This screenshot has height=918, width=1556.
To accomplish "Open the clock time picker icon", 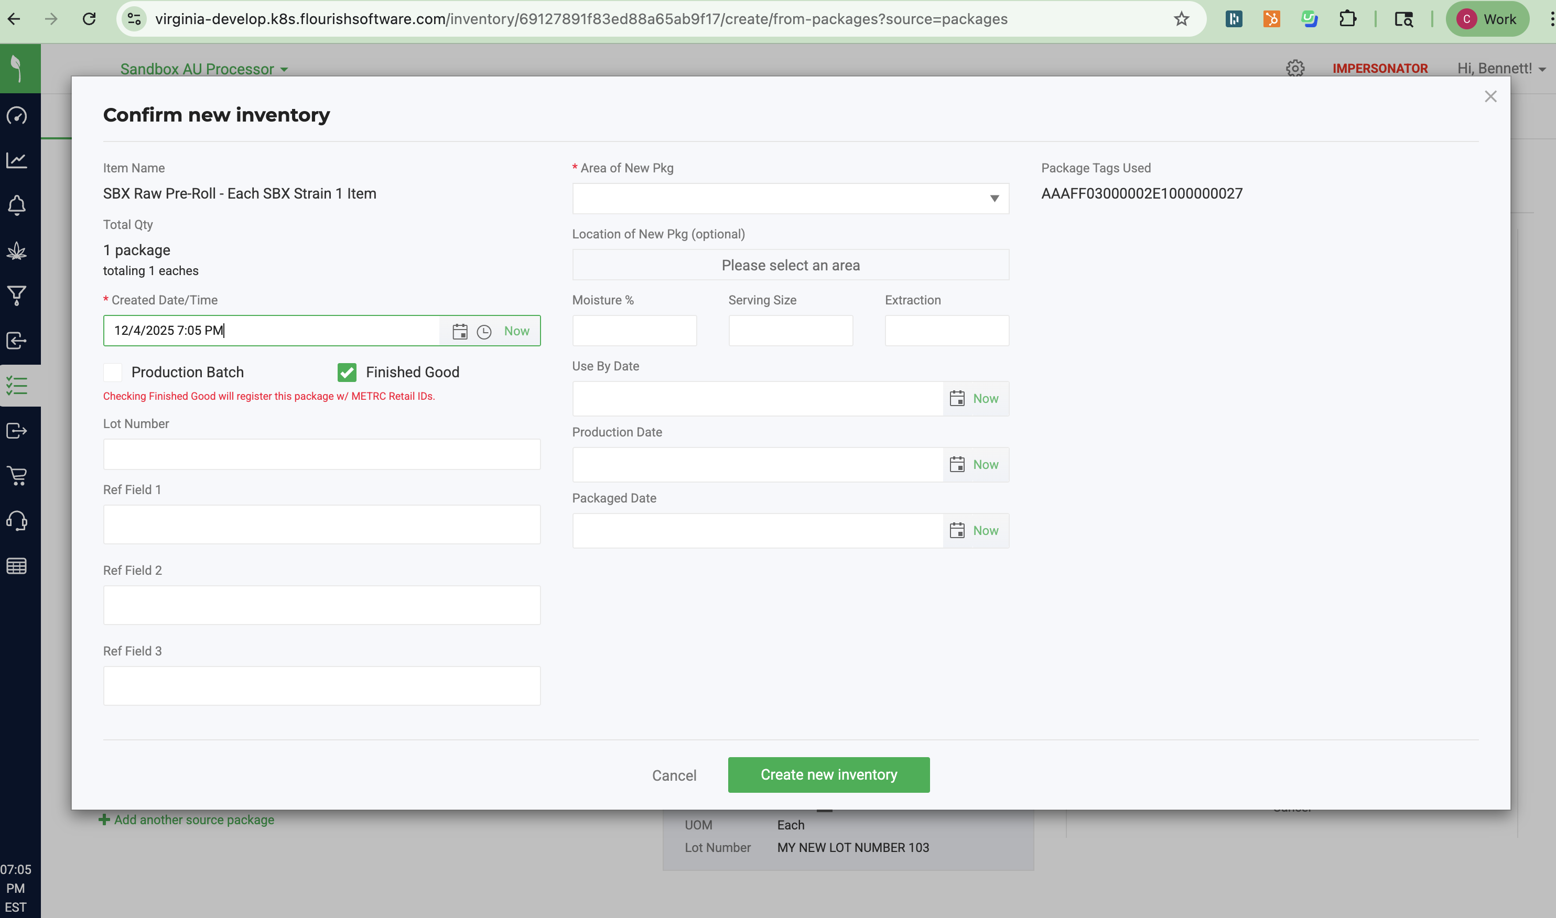I will click(484, 332).
